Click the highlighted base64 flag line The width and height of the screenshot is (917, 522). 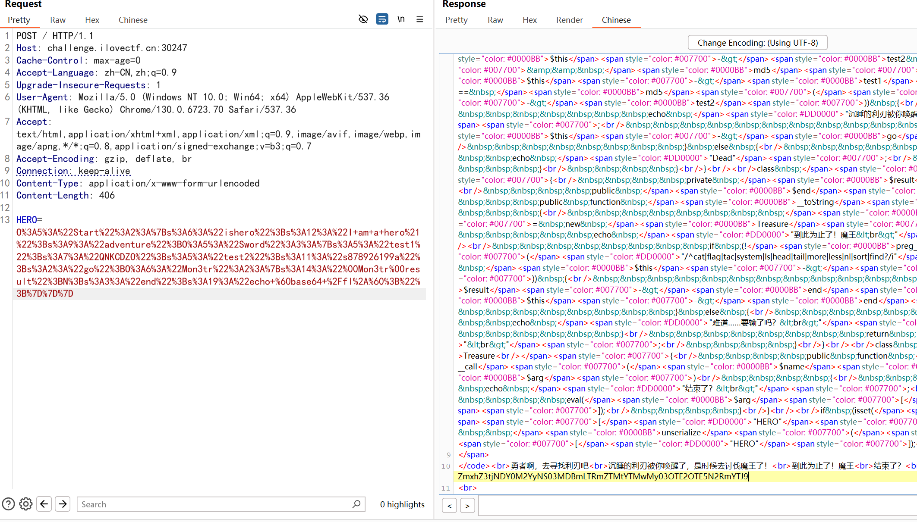[x=602, y=476]
